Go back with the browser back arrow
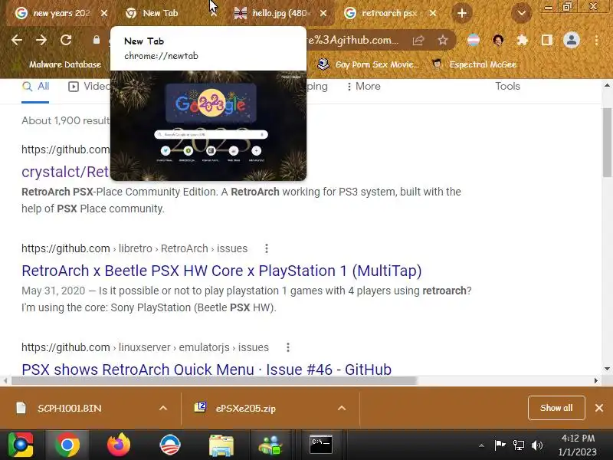This screenshot has width=613, height=460. [17, 40]
